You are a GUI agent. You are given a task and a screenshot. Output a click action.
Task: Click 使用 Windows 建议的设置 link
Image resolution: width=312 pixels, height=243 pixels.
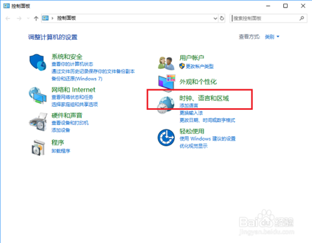coord(207,139)
